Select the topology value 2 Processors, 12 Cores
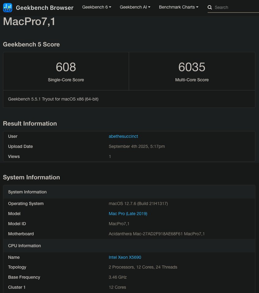 (143, 267)
